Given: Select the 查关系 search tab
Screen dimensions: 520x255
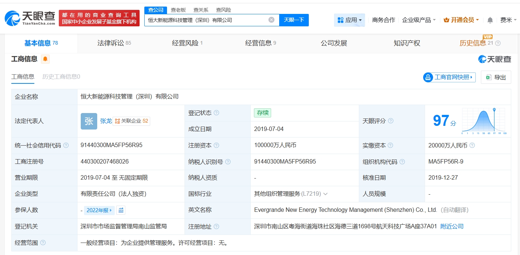Looking at the screenshot, I should click(x=201, y=10).
